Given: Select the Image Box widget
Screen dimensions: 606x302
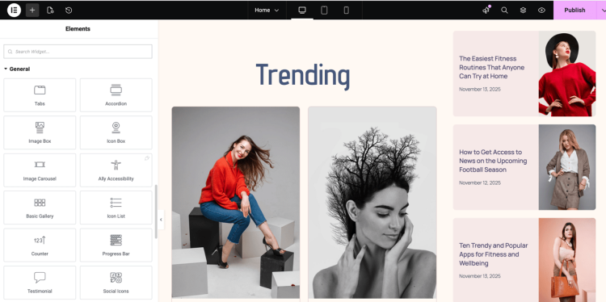Looking at the screenshot, I should 40,132.
